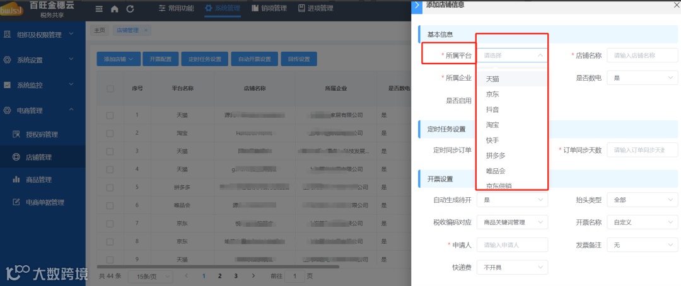681x286 pixels.
Task: Click the 回传设置 button
Action: [299, 59]
